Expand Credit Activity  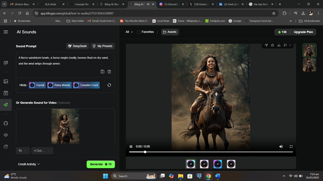pos(29,164)
